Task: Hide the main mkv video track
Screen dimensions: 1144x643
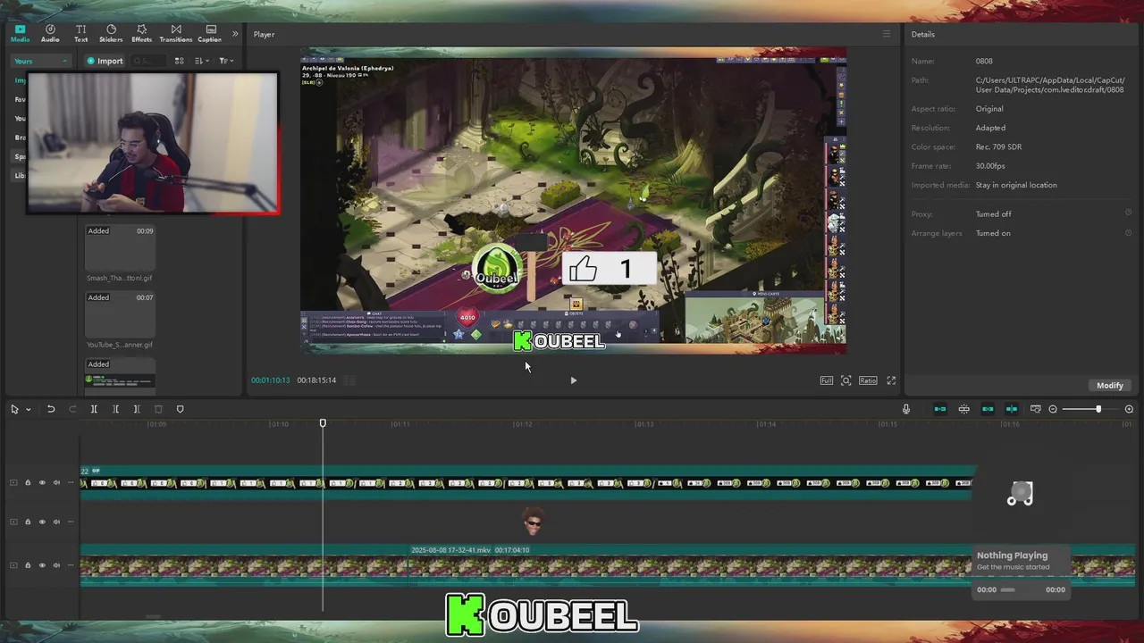Action: tap(42, 565)
